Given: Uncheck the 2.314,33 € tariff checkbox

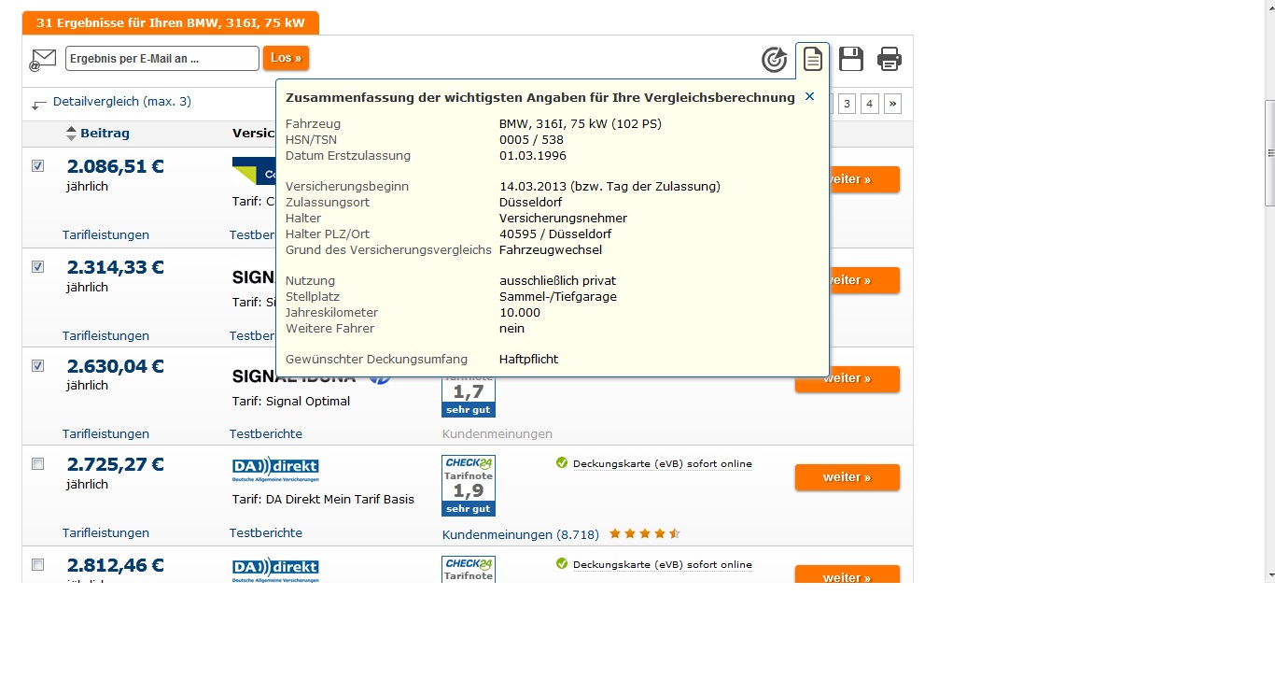Looking at the screenshot, I should point(38,267).
